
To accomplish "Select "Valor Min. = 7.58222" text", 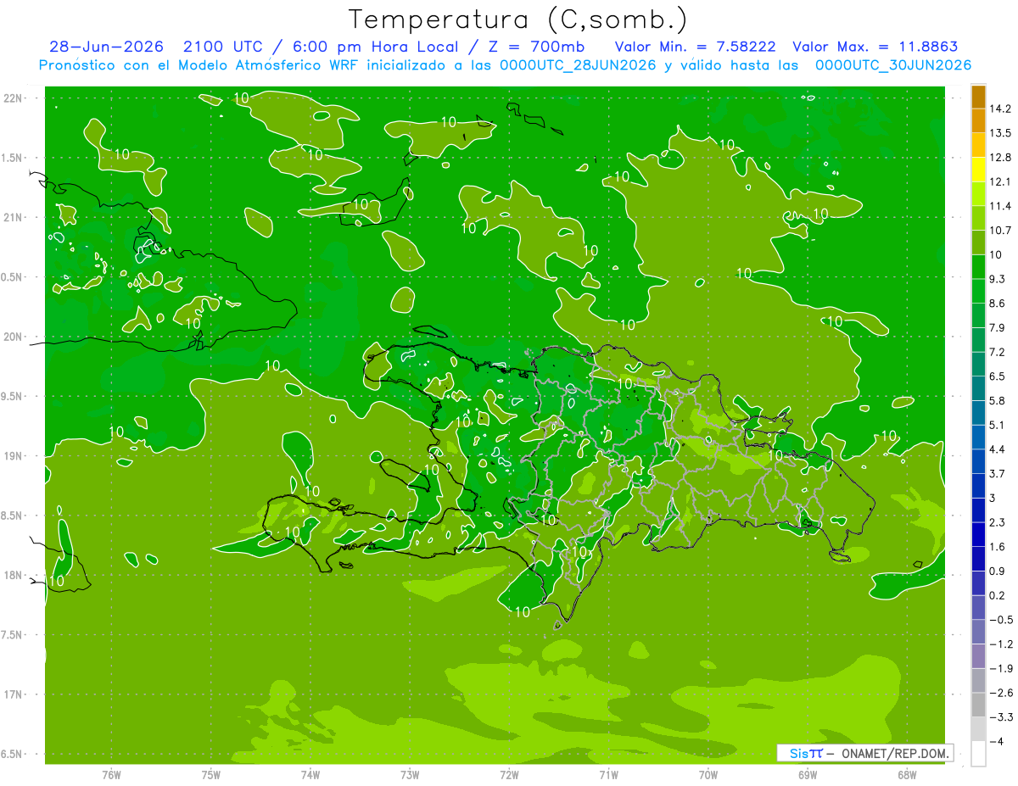I will 695,47.
